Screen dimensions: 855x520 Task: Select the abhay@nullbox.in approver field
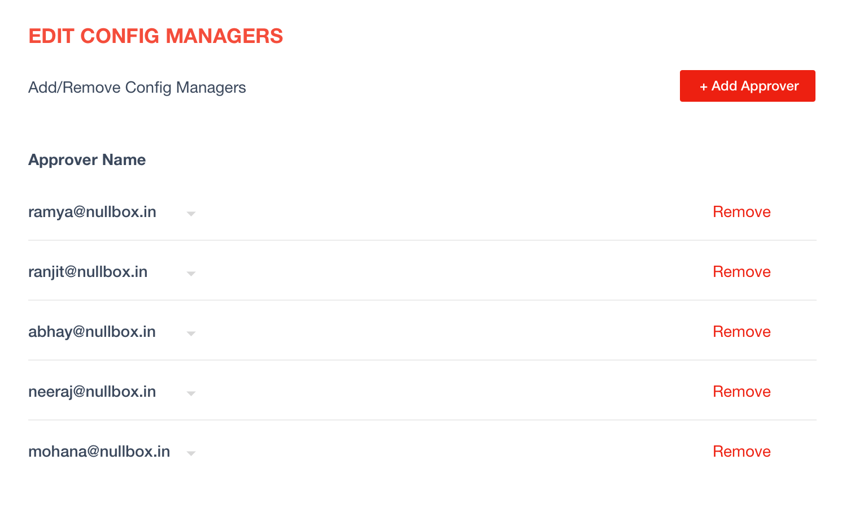pyautogui.click(x=113, y=332)
